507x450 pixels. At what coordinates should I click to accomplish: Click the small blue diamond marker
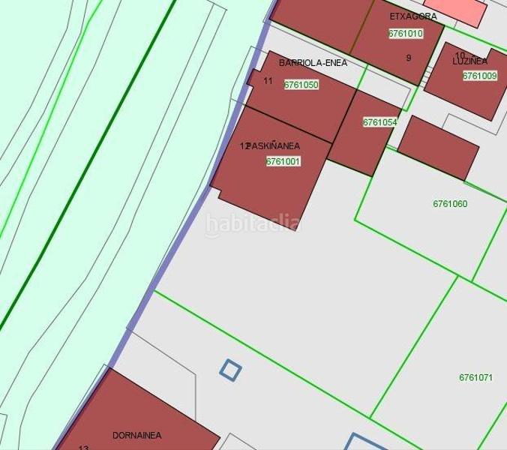(x=230, y=369)
